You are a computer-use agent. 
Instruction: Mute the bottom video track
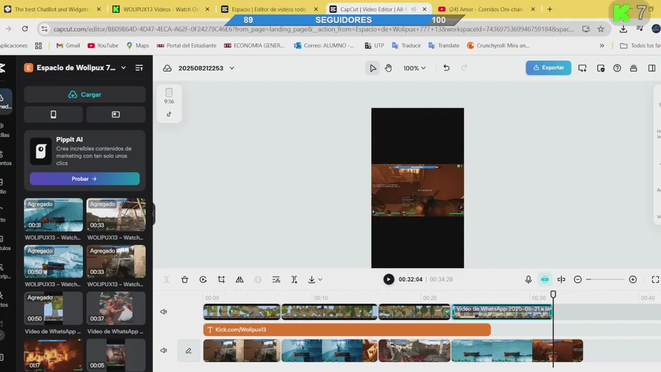(164, 350)
